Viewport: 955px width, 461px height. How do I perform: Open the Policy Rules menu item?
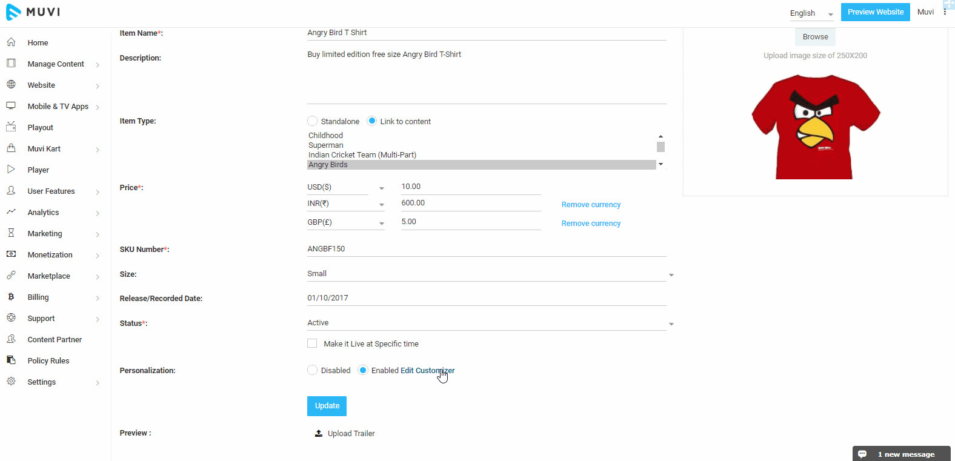point(48,361)
